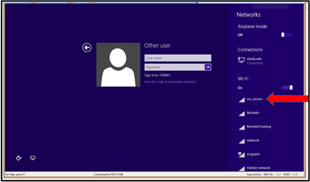The height and width of the screenshot is (182, 310).
Task: Click the back arrow beside the user picture
Action: (x=87, y=48)
